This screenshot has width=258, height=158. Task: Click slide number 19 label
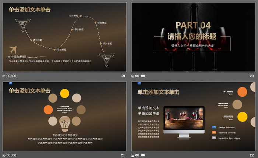[123, 76]
